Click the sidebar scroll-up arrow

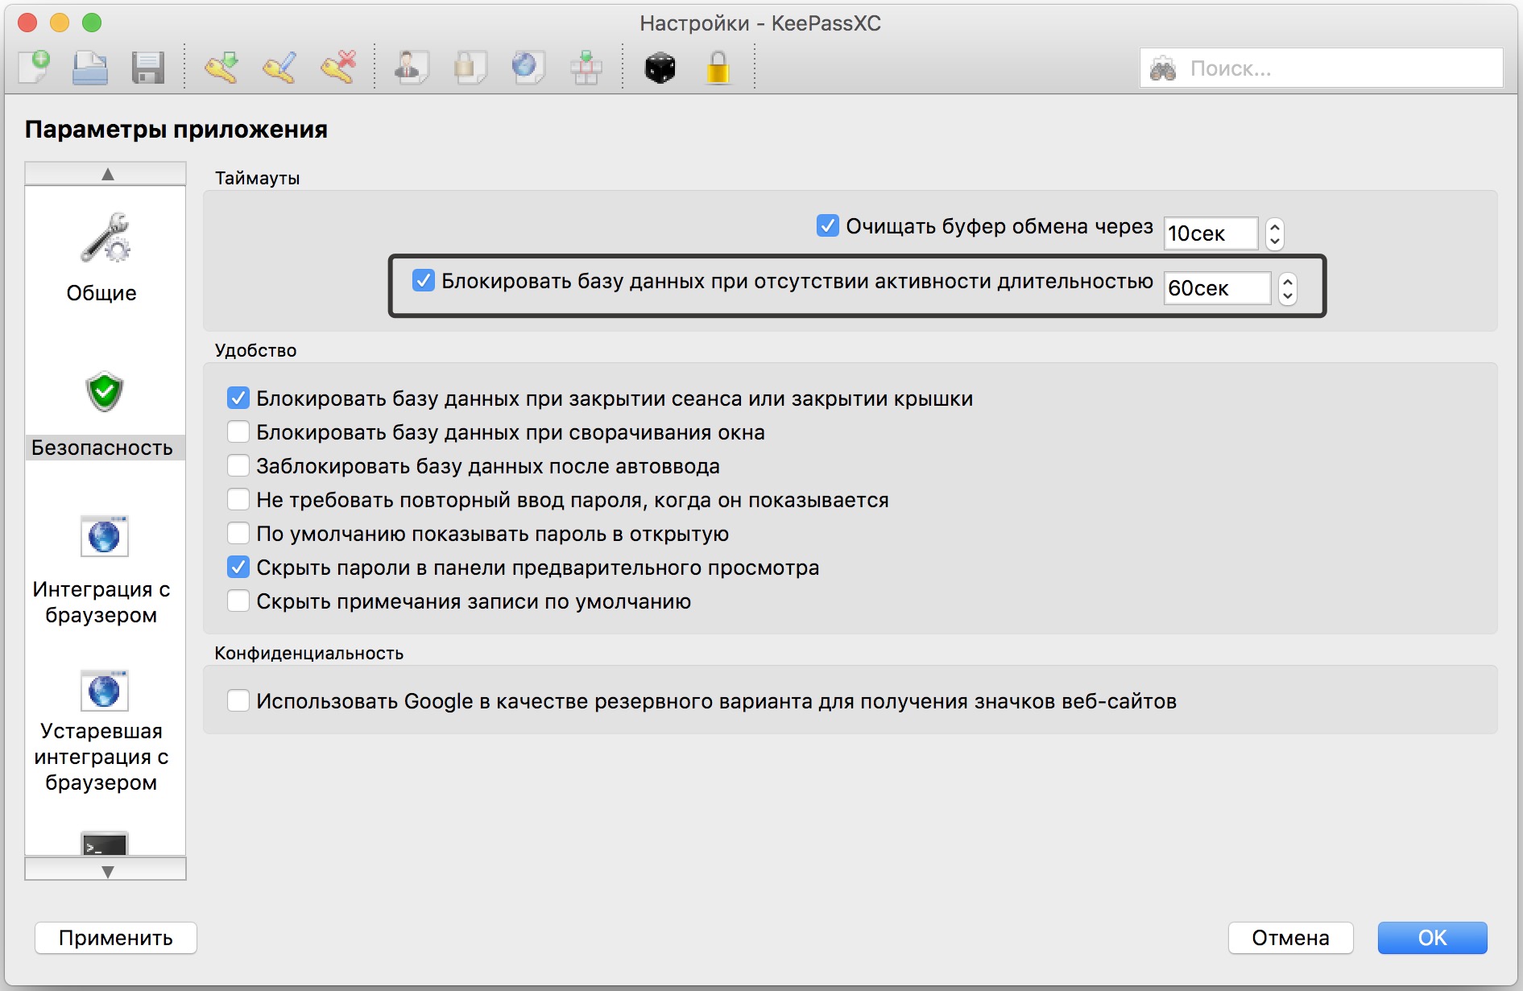(x=106, y=173)
